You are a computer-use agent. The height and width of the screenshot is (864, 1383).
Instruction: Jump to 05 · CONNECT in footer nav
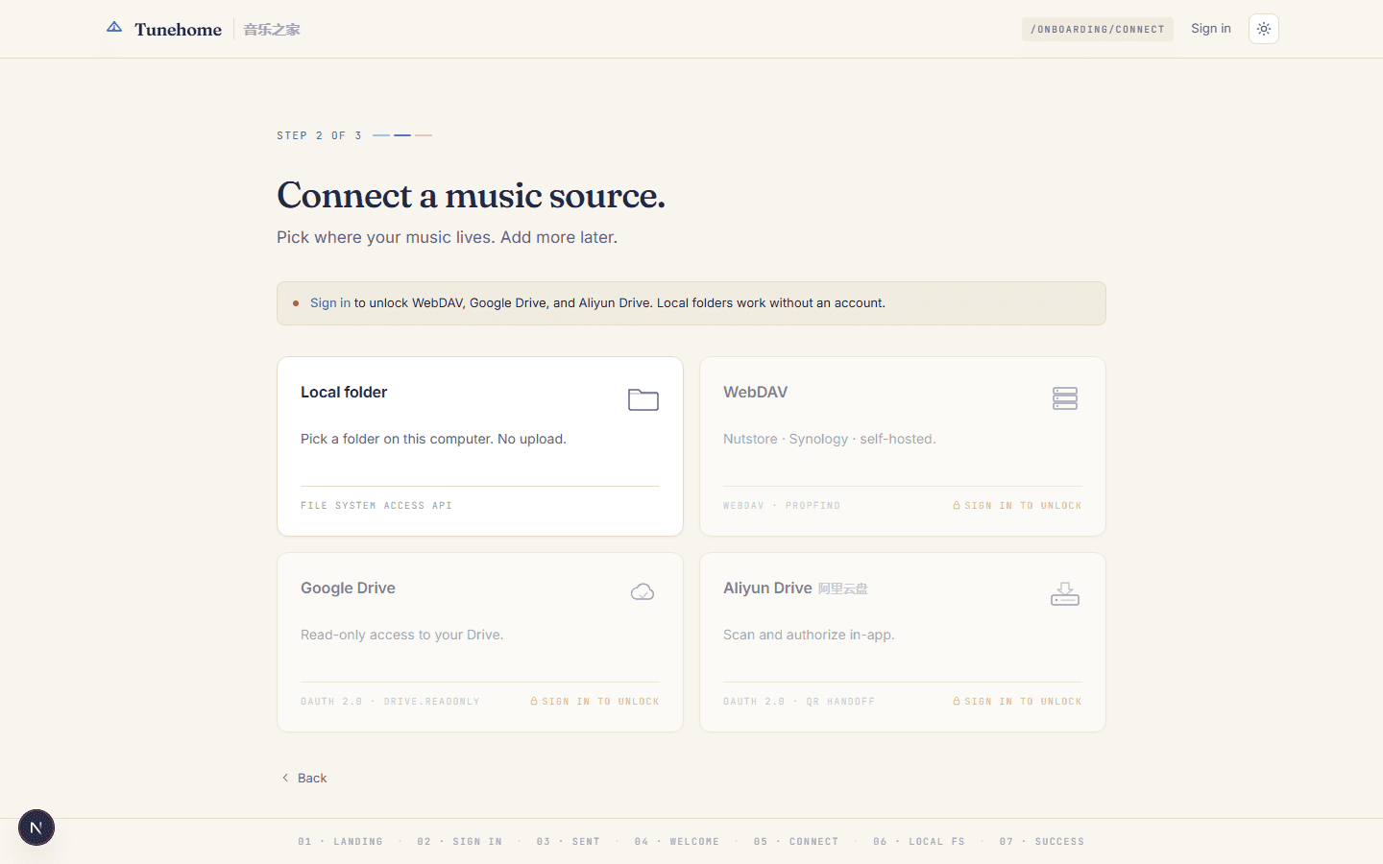point(796,842)
